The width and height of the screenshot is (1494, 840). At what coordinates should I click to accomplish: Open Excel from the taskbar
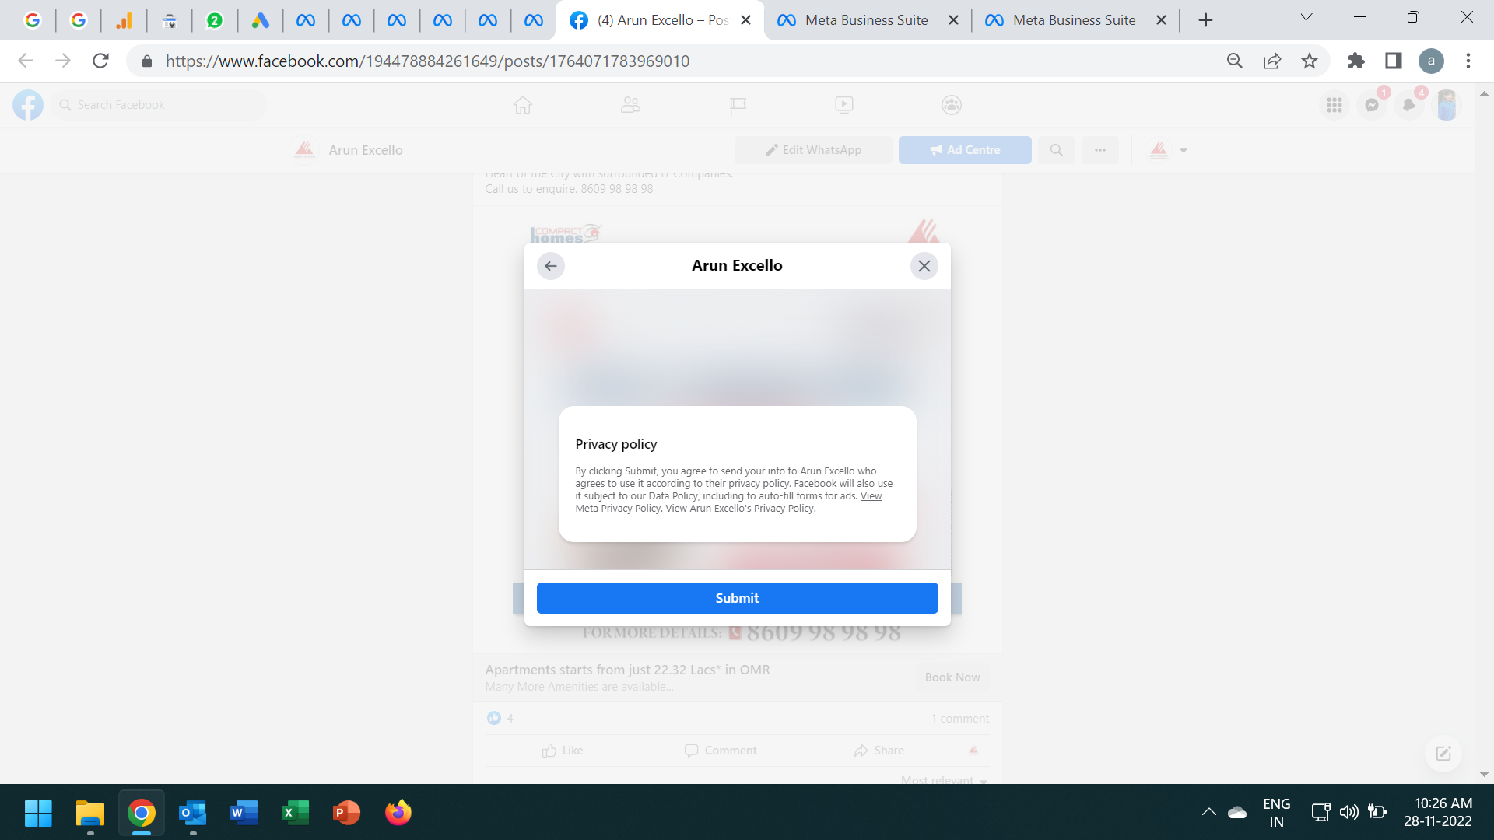[x=295, y=813]
